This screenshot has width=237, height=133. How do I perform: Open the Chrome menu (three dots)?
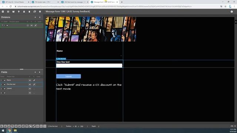tap(234, 7)
